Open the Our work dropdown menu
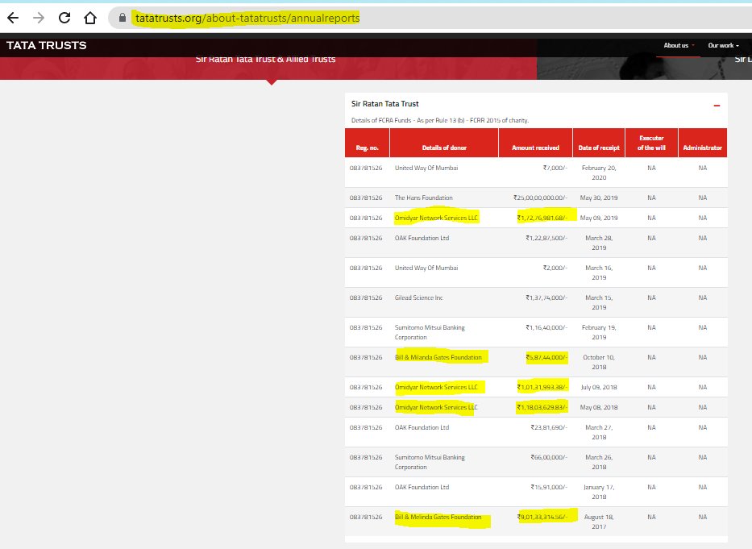This screenshot has width=752, height=549. (723, 45)
